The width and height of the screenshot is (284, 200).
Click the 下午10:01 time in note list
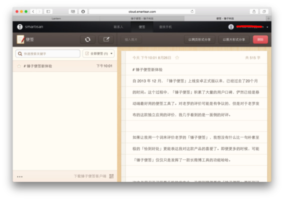coord(104,66)
